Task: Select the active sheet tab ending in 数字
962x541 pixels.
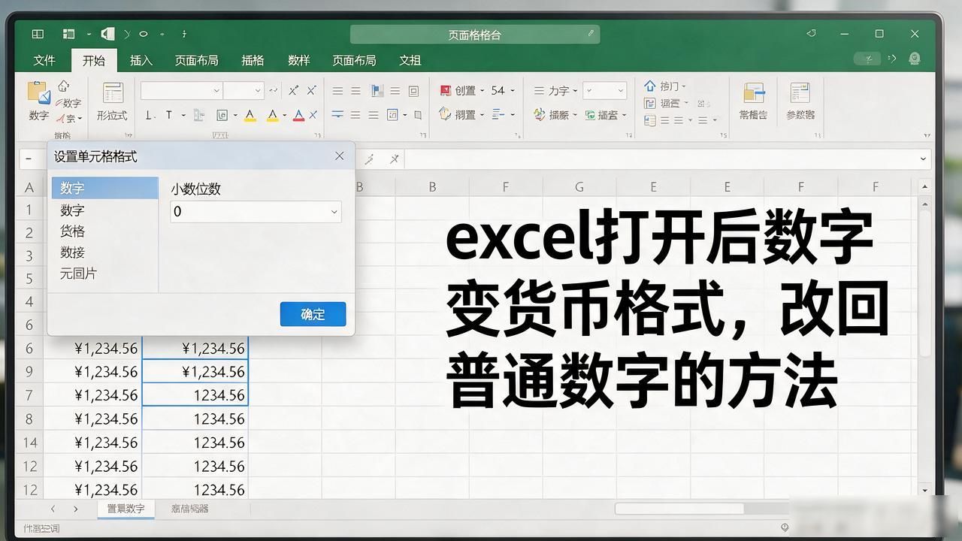Action: [x=126, y=509]
